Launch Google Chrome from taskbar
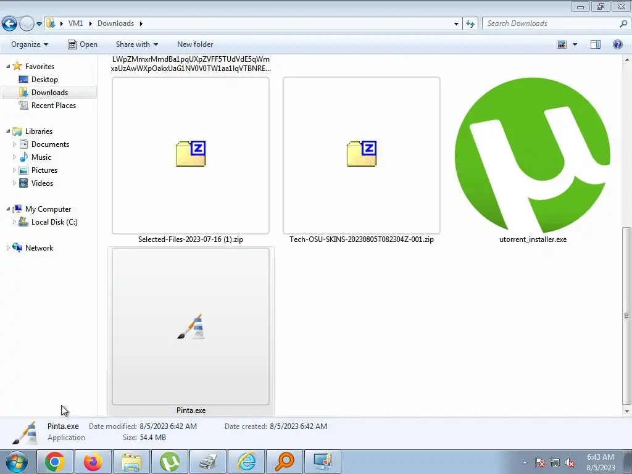 click(x=55, y=462)
